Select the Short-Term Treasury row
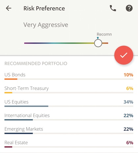The image size is (138, 153). (x=69, y=89)
